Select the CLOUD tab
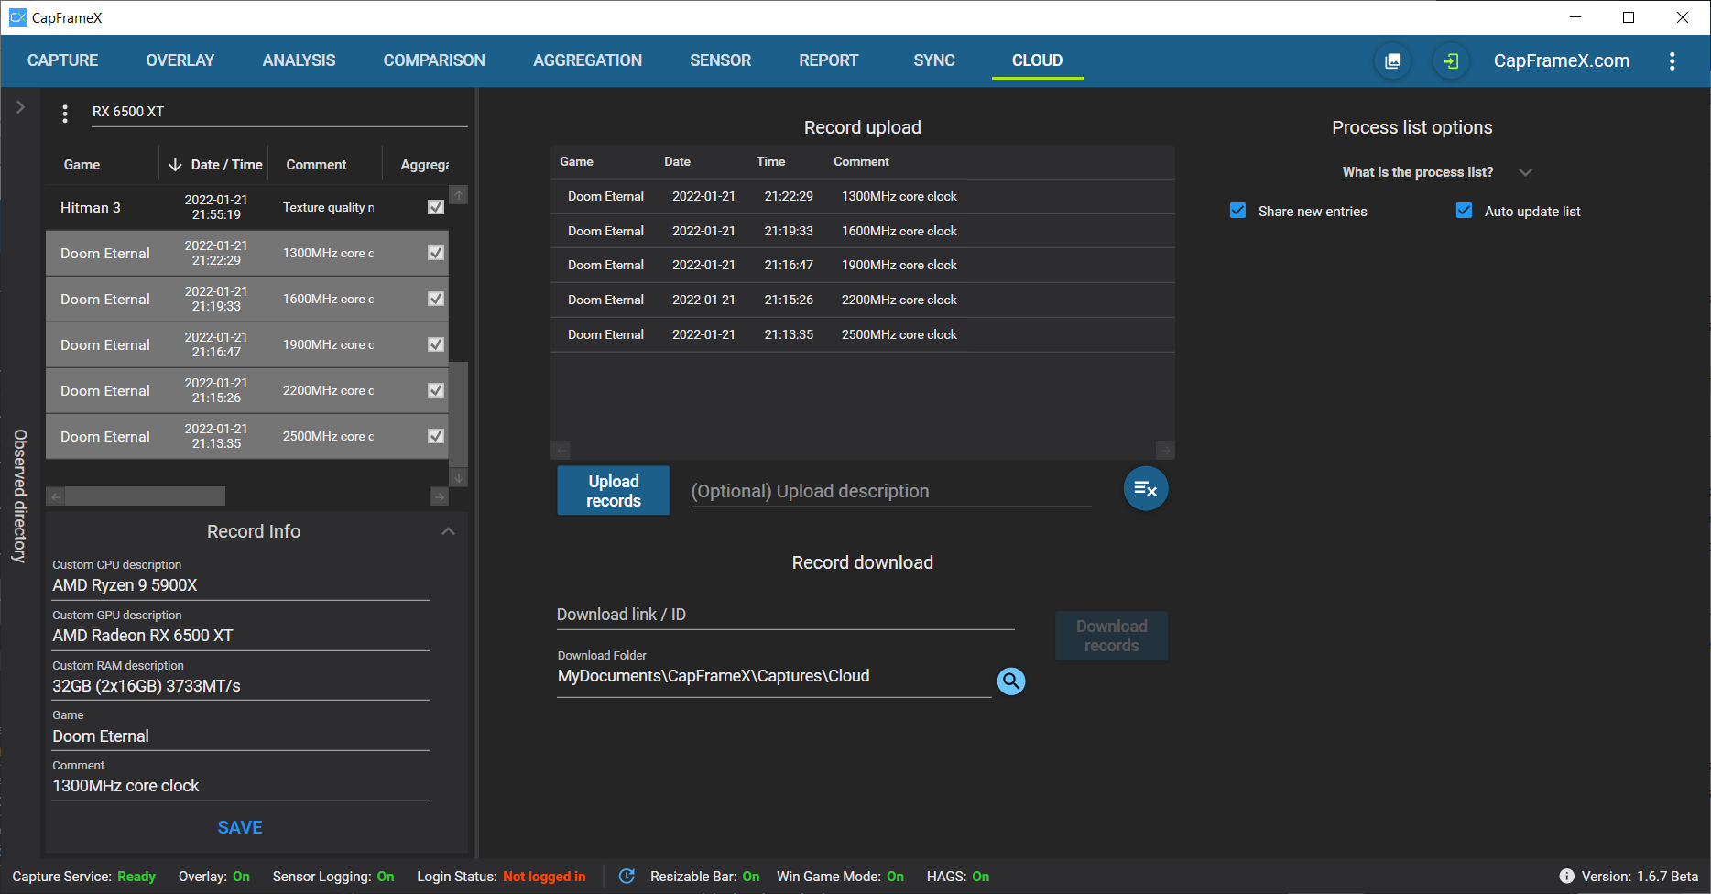 (1038, 60)
